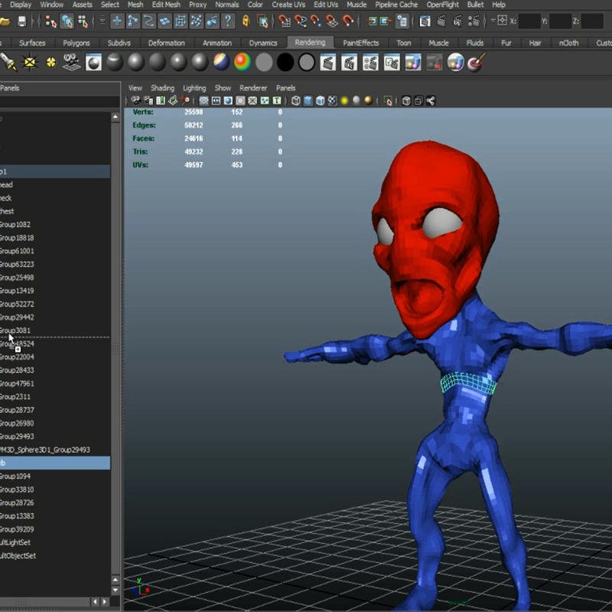Render the current frame clapperboard

tap(441, 21)
